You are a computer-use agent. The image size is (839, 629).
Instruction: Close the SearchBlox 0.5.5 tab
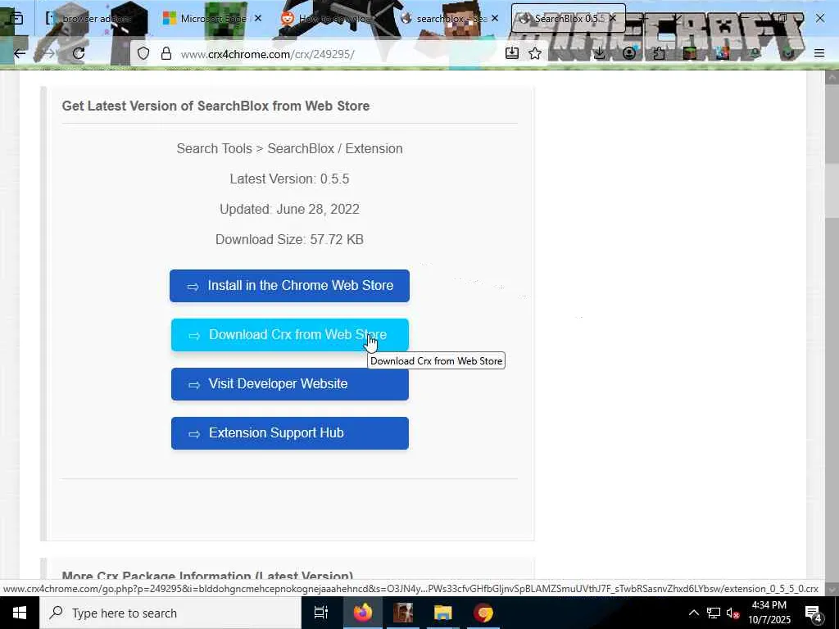pyautogui.click(x=613, y=18)
